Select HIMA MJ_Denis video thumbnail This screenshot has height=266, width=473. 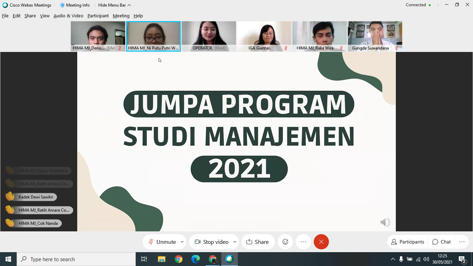pyautogui.click(x=98, y=36)
